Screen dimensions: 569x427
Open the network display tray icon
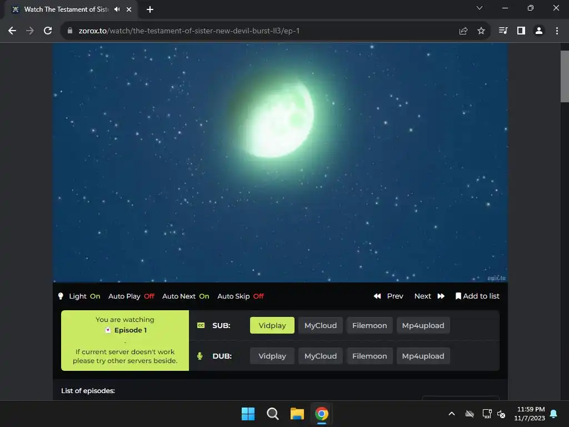tap(487, 414)
